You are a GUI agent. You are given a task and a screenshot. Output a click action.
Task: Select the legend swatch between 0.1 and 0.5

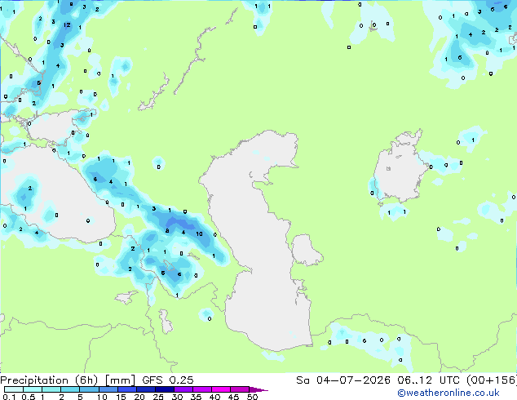[x=14, y=389]
